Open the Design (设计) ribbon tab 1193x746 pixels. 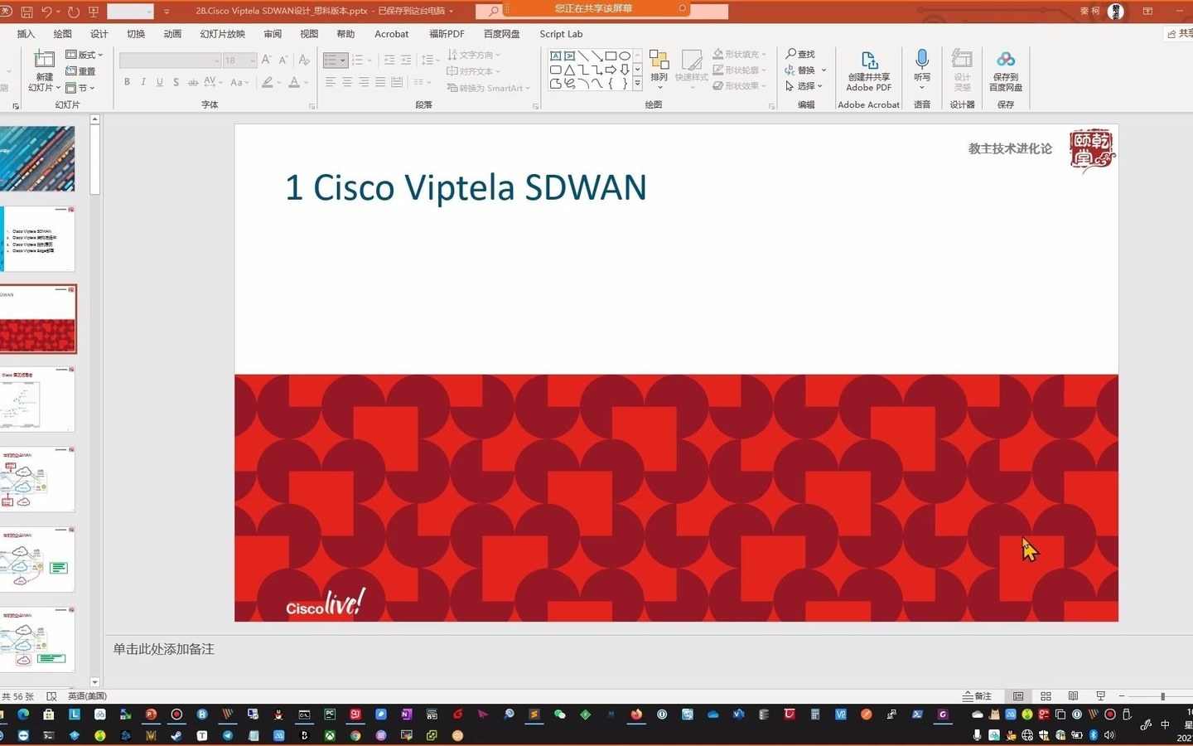(x=99, y=34)
